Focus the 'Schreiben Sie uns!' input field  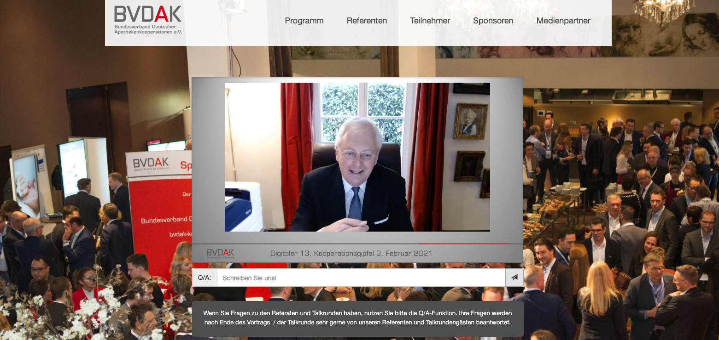(x=361, y=278)
